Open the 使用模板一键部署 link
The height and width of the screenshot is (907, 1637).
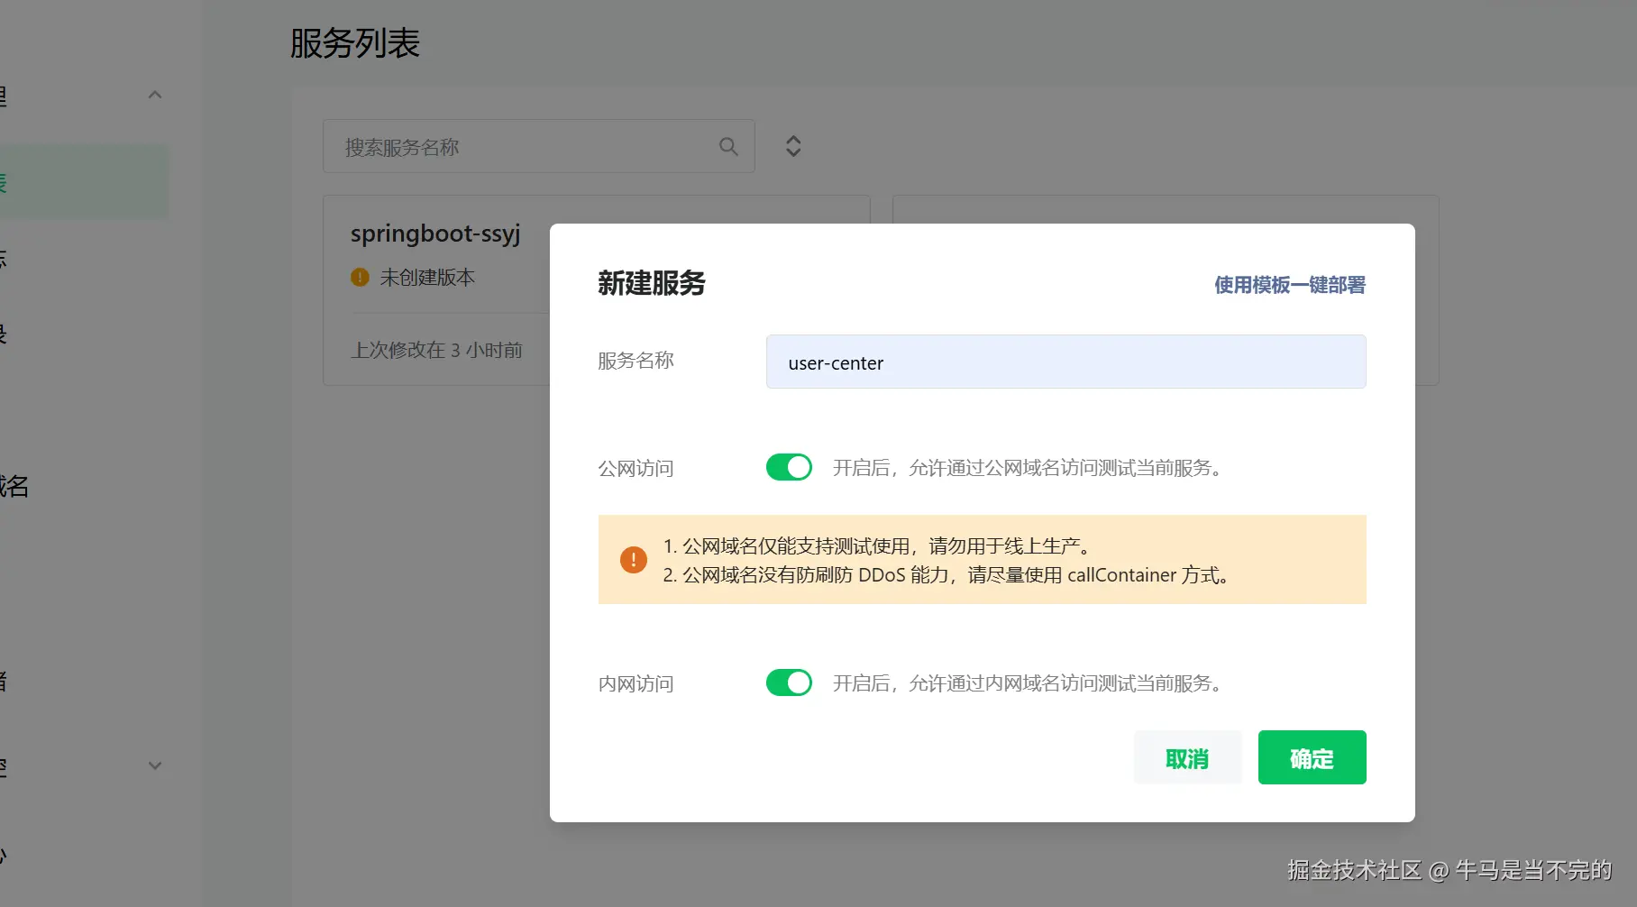[1290, 285]
